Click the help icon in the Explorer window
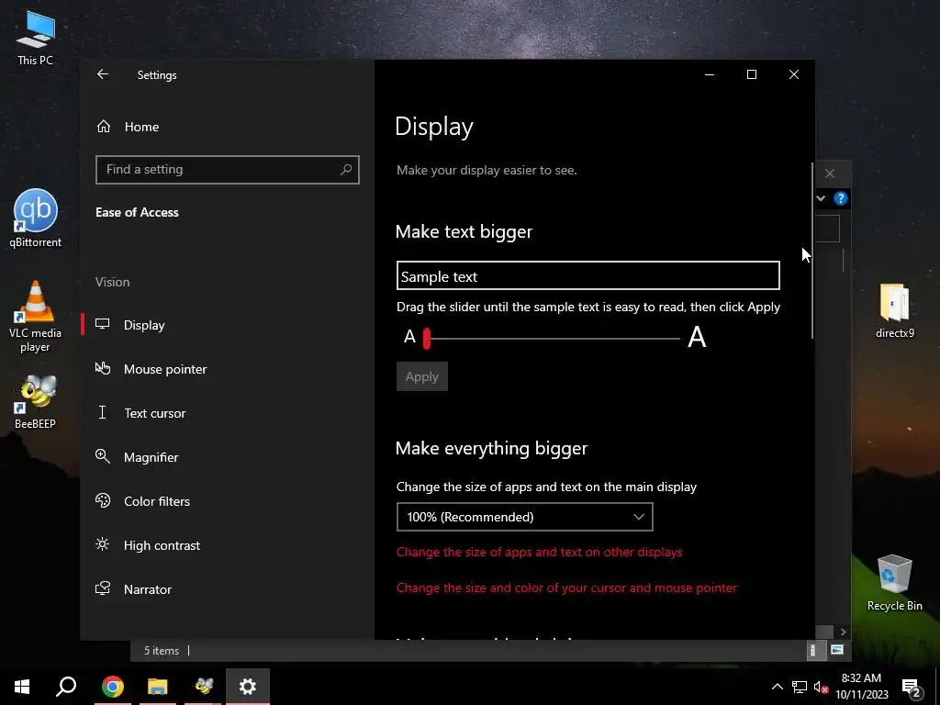This screenshot has width=940, height=705. click(841, 198)
